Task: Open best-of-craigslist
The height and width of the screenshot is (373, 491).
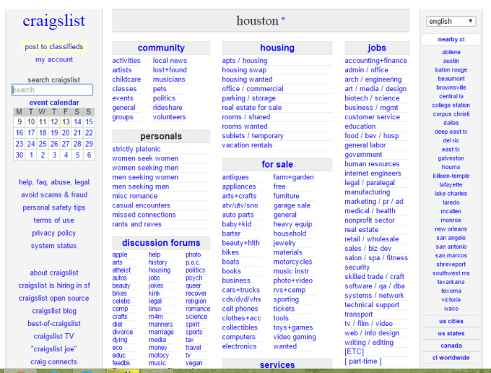Action: 54,323
